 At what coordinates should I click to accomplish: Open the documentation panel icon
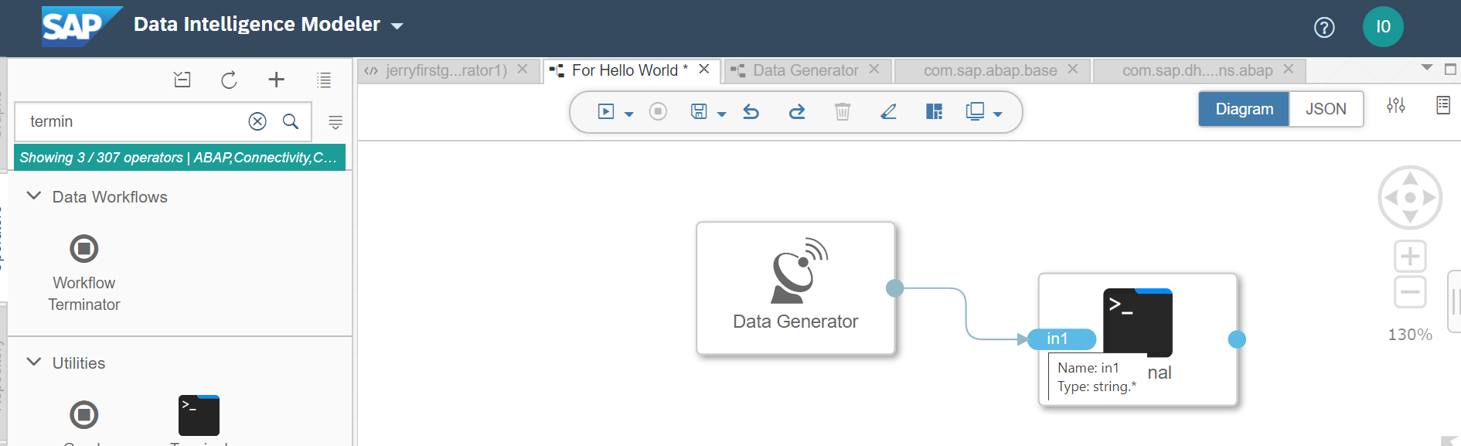1442,105
